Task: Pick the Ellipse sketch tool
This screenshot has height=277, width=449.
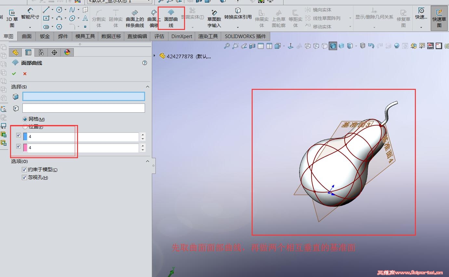Action: (x=72, y=18)
